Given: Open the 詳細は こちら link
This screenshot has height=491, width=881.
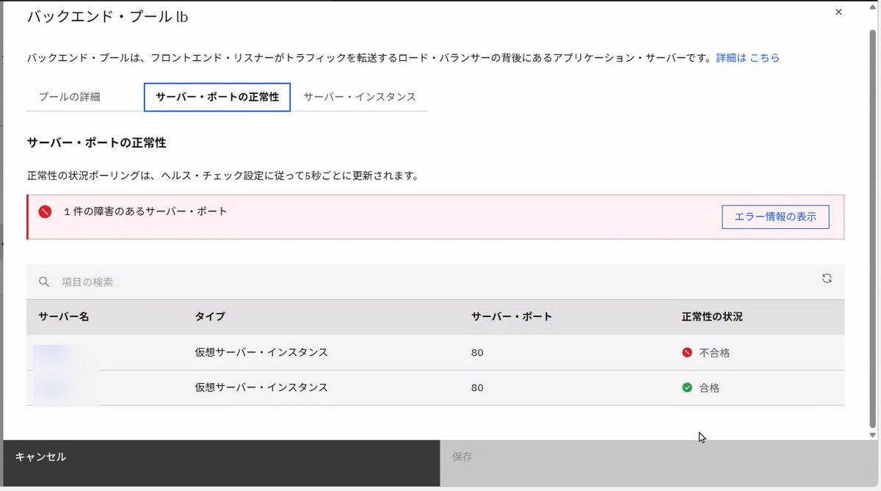Looking at the screenshot, I should pyautogui.click(x=747, y=57).
